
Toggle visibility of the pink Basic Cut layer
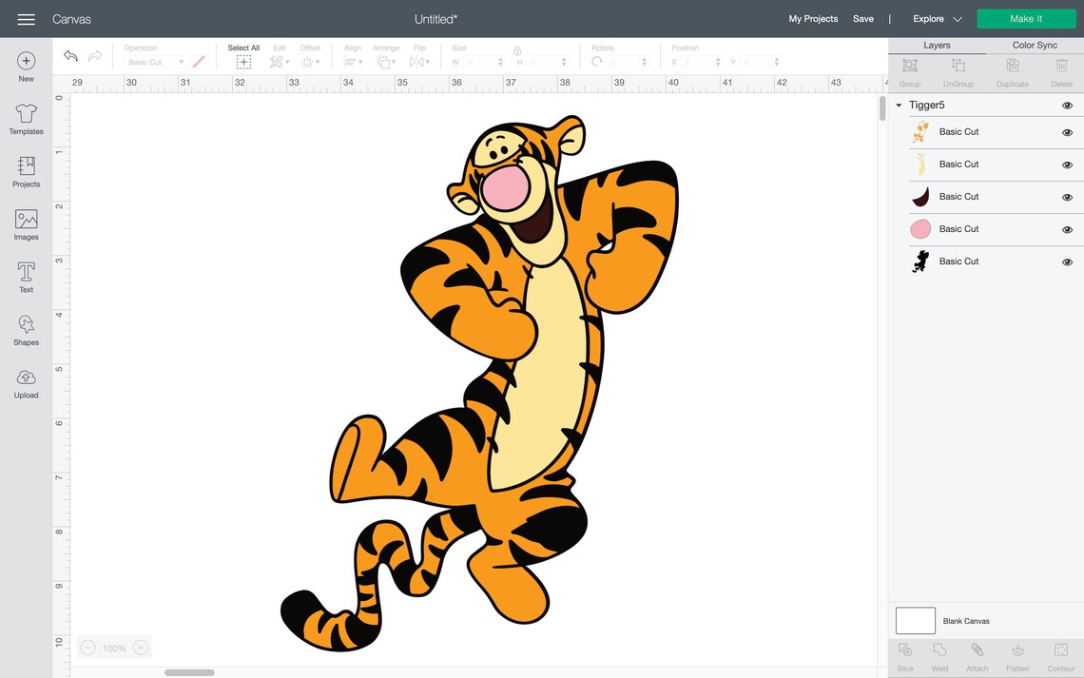[x=1067, y=228]
